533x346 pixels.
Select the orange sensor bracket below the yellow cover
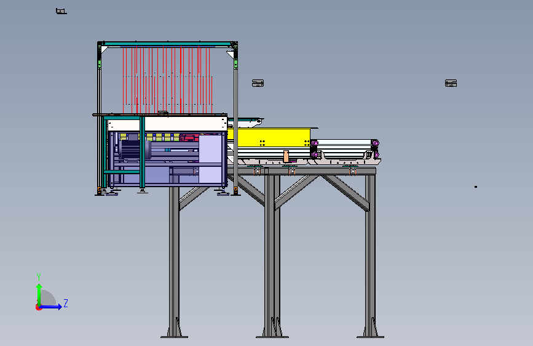pyautogui.click(x=286, y=156)
